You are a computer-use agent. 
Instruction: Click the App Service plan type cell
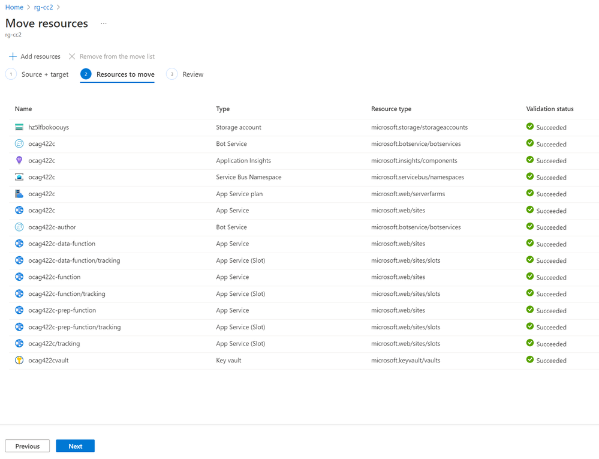(239, 194)
